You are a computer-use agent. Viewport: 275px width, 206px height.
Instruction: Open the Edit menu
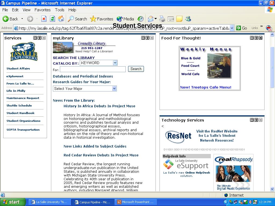click(x=15, y=10)
